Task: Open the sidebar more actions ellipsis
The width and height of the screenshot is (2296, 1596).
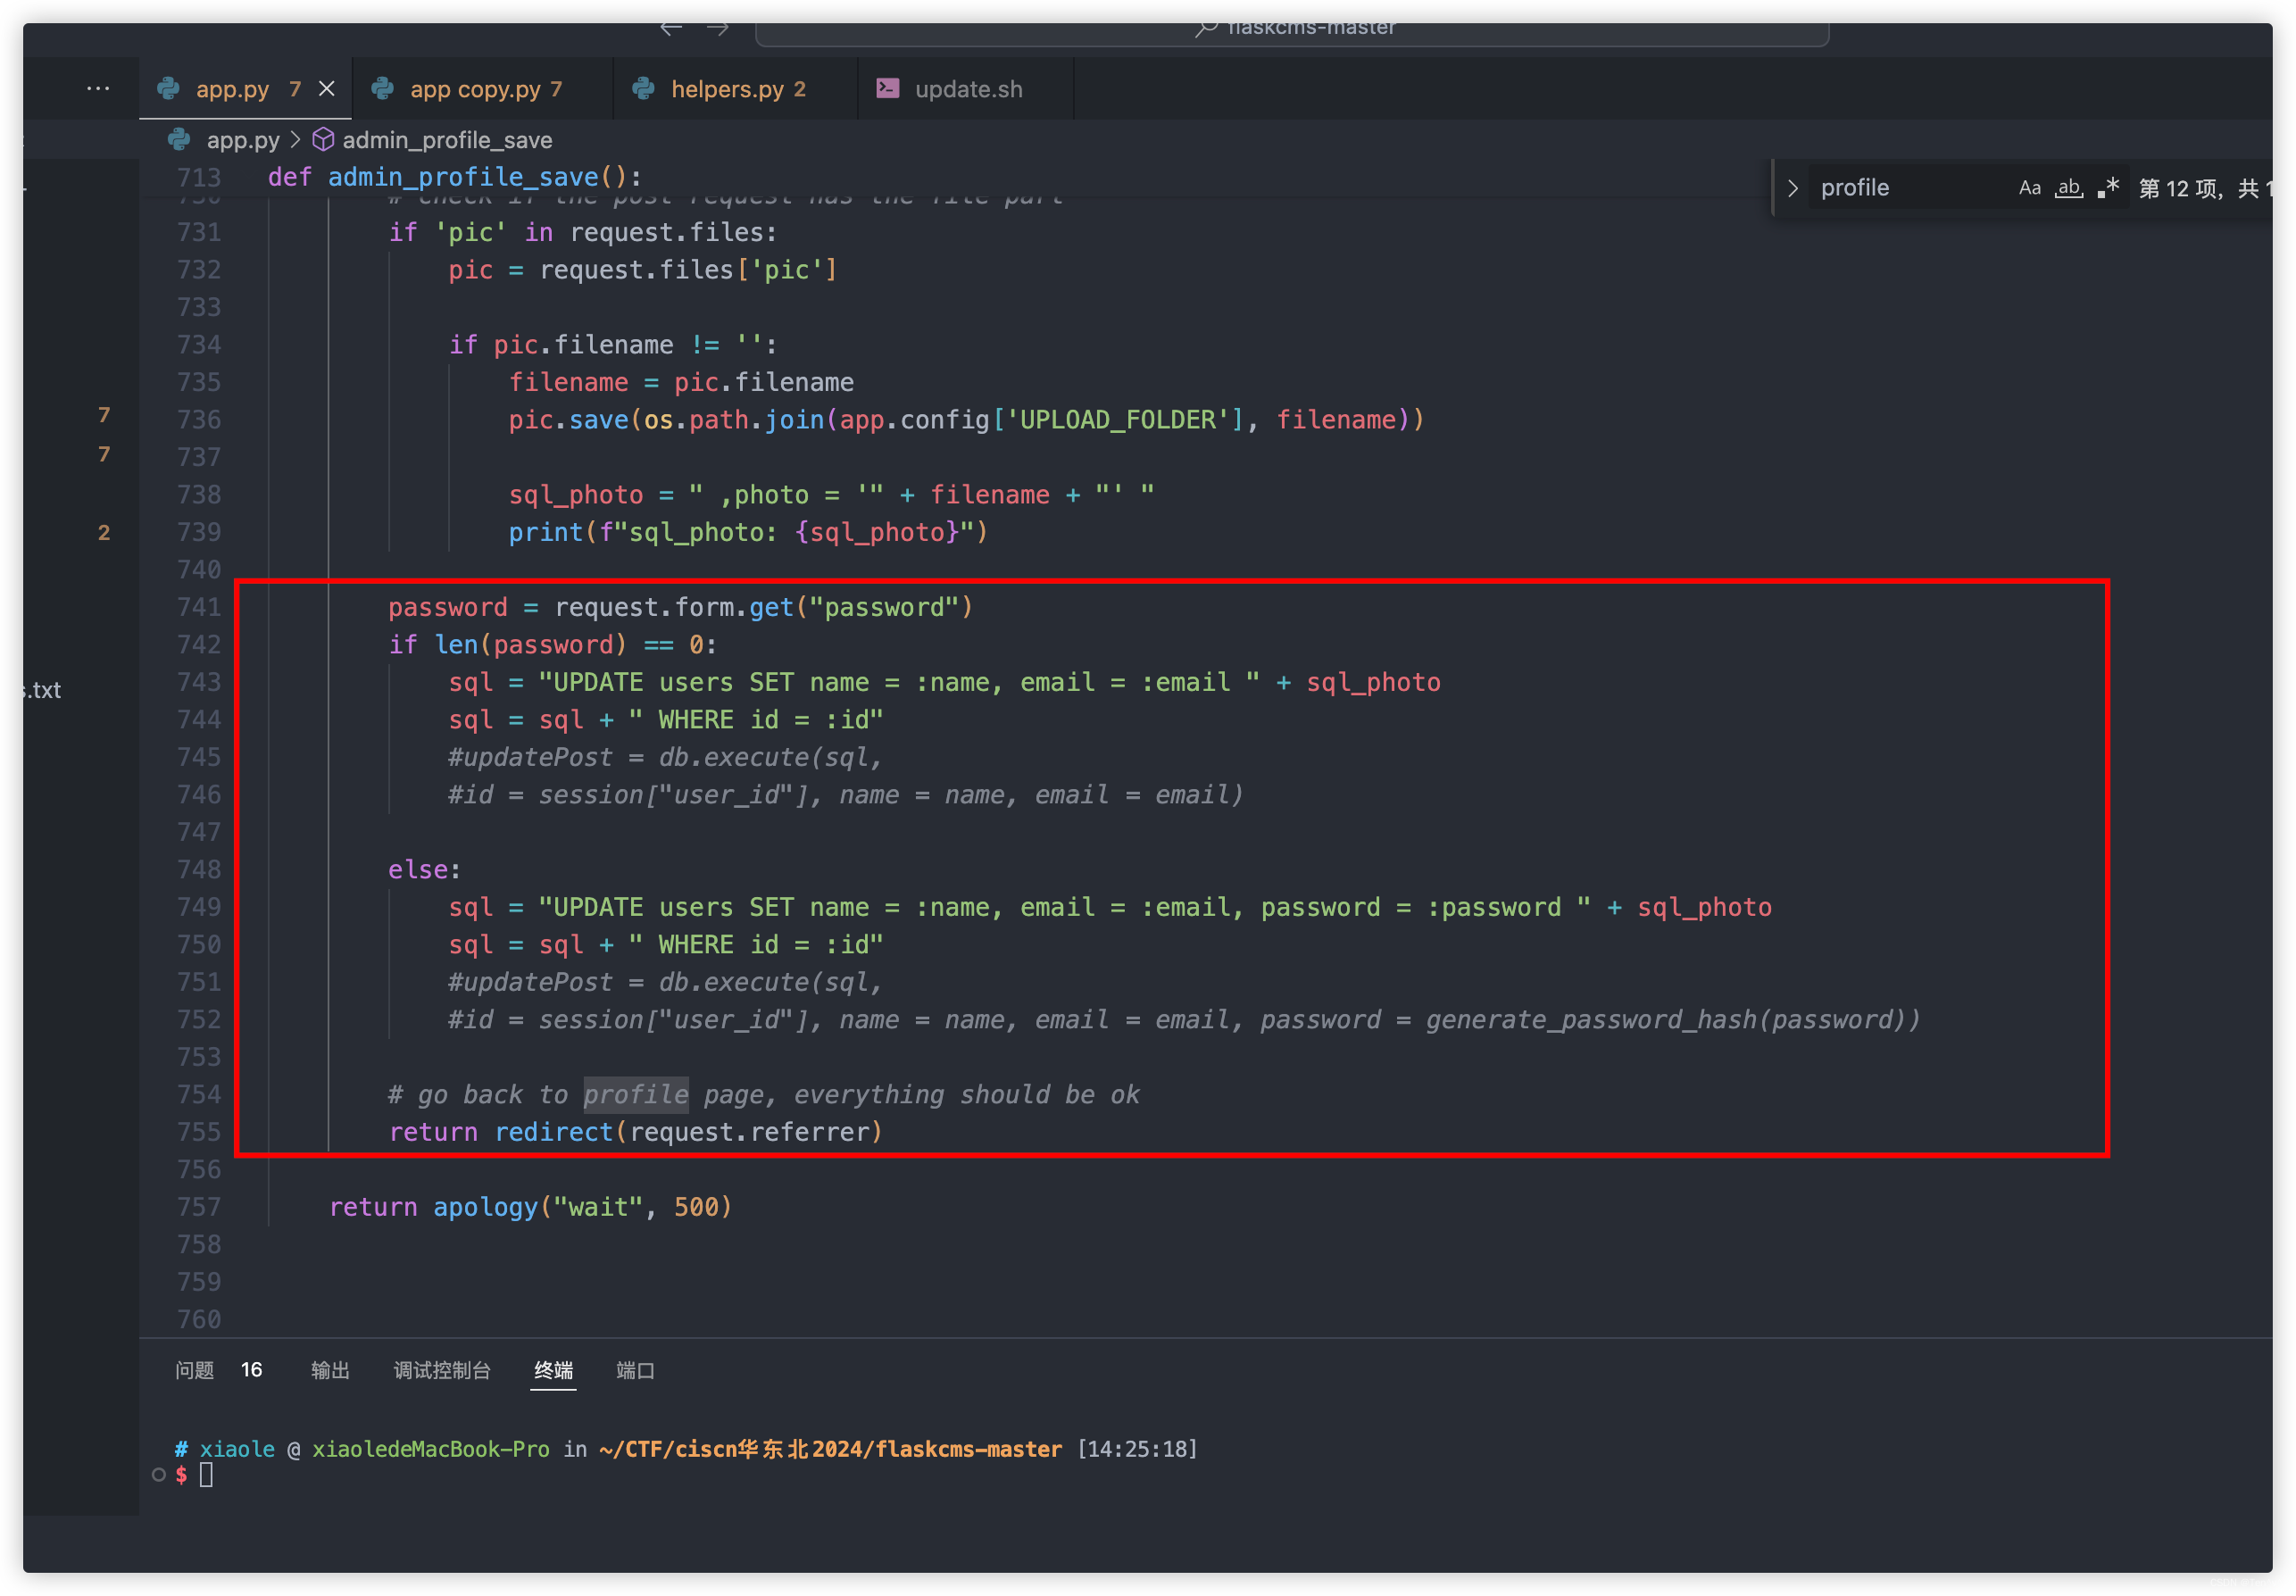Action: (x=98, y=89)
